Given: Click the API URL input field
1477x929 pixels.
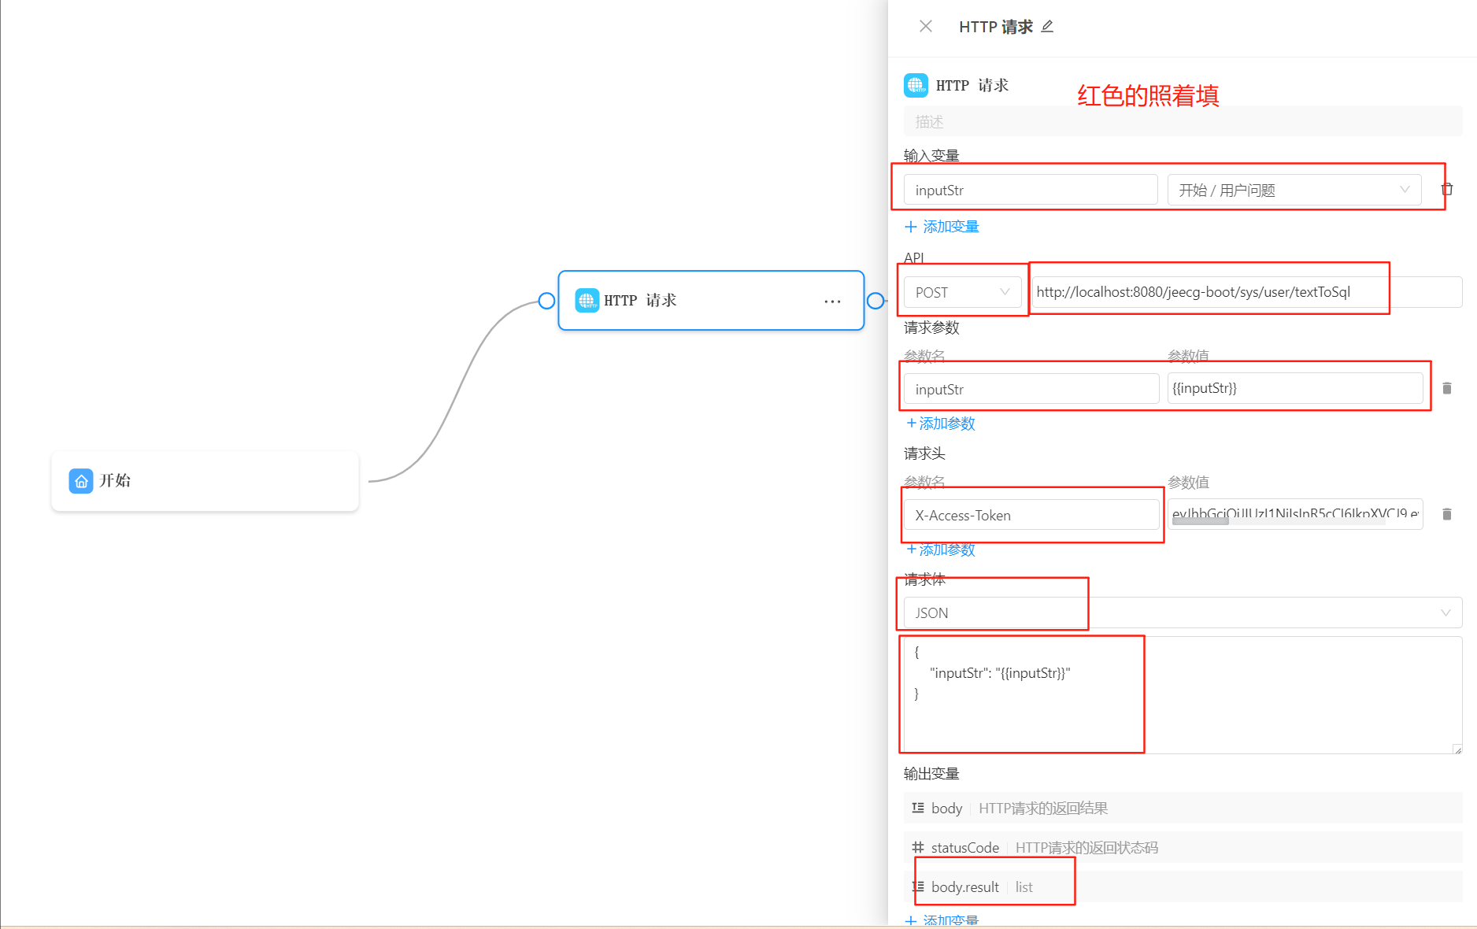Looking at the screenshot, I should (x=1246, y=292).
